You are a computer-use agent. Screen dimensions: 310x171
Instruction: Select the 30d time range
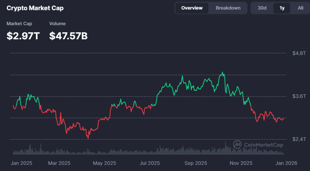(x=262, y=8)
